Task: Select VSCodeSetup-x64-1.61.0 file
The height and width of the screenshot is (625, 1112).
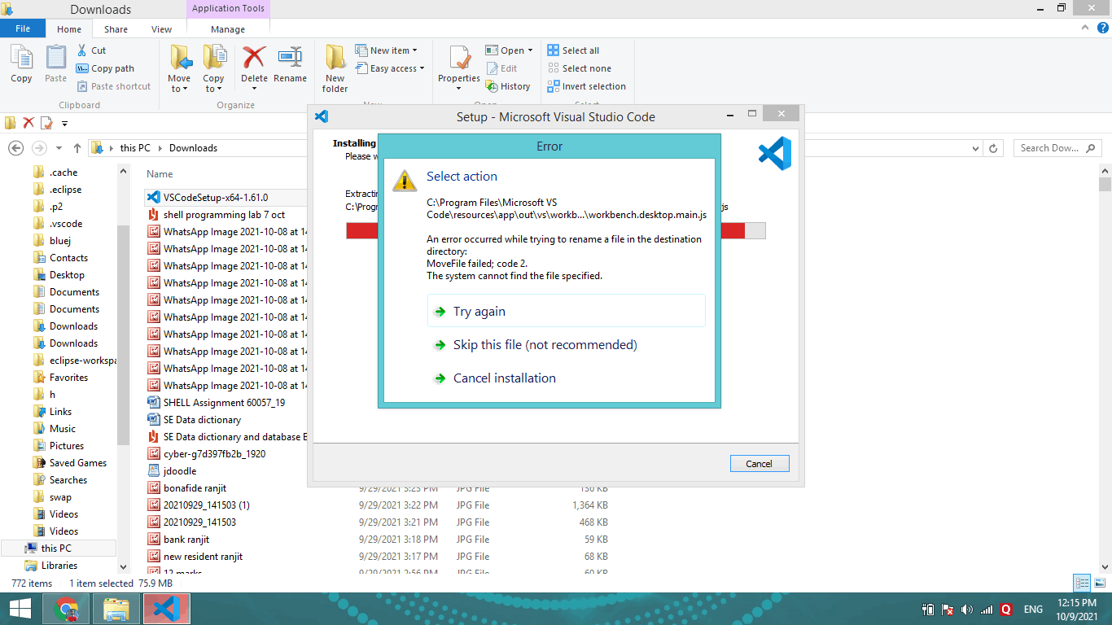Action: pyautogui.click(x=216, y=197)
